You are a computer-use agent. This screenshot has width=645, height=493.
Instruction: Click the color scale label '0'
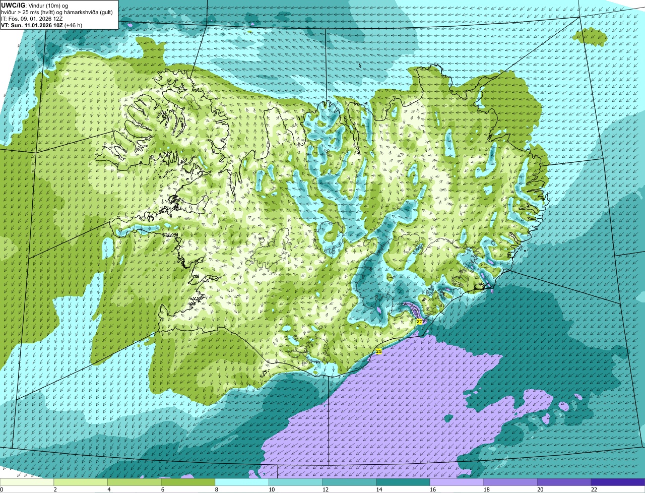[2, 489]
